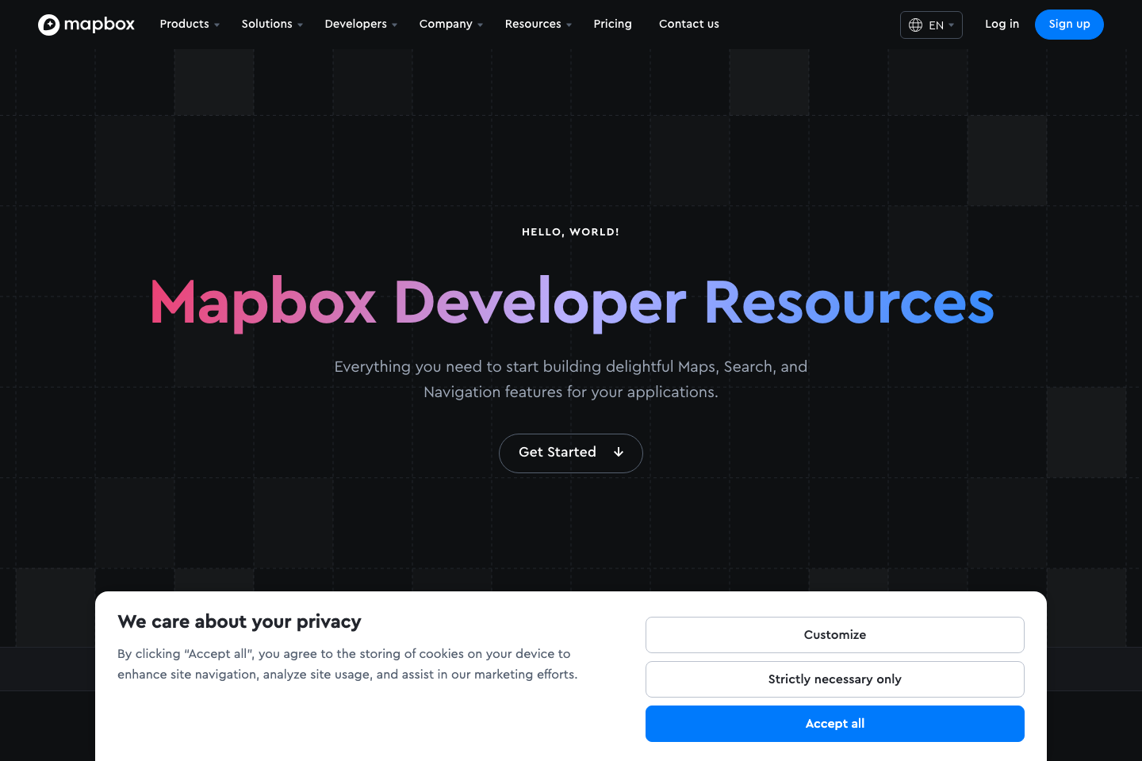Open the Customize cookie settings
This screenshot has width=1142, height=761.
(834, 635)
